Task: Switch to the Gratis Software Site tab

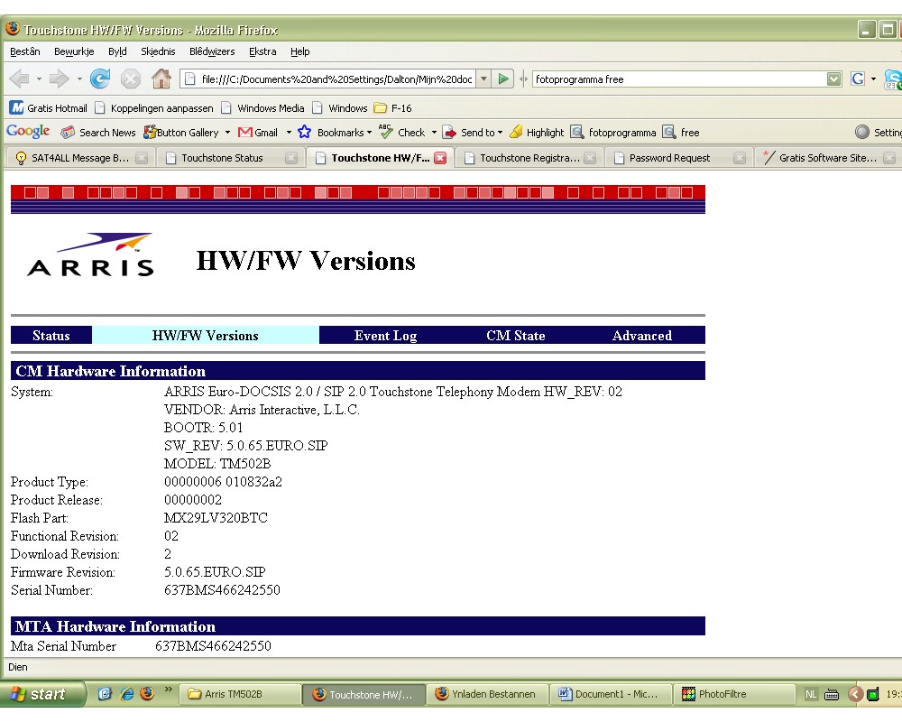Action: [828, 158]
